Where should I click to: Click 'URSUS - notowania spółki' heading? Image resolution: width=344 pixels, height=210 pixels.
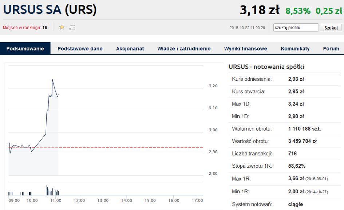pos(266,67)
